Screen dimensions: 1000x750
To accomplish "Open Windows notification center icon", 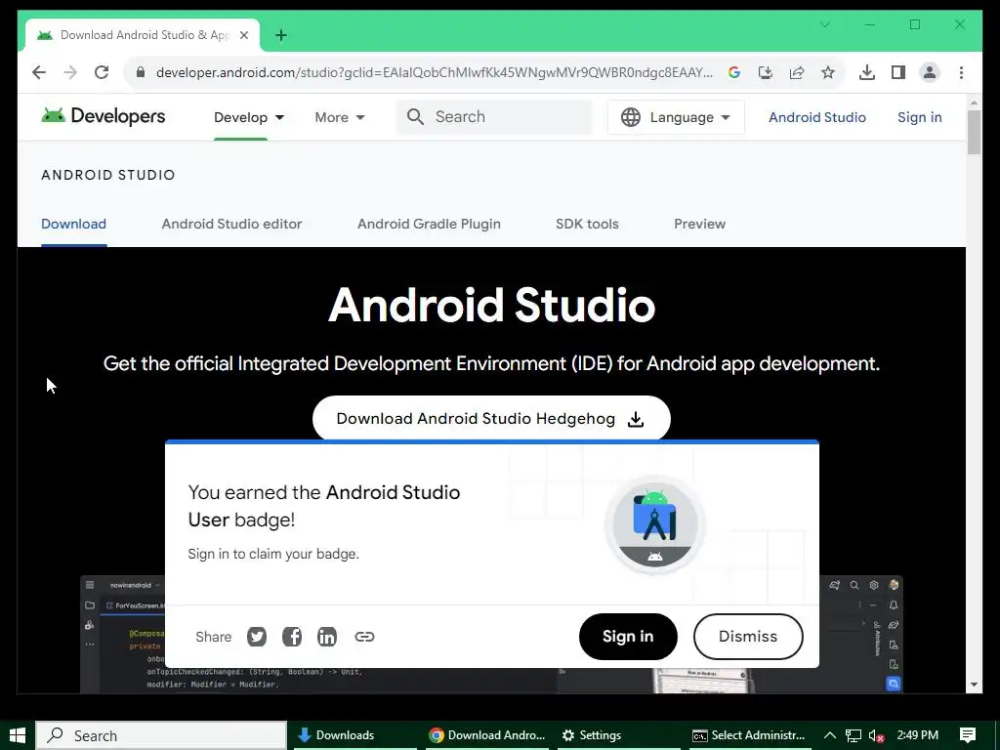I will pyautogui.click(x=968, y=735).
